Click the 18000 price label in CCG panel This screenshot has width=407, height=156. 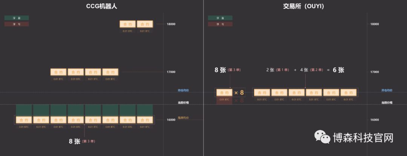171,24
